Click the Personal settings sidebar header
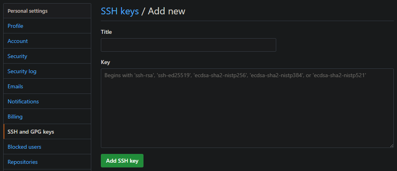Image resolution: width=397 pixels, height=171 pixels. [x=28, y=11]
